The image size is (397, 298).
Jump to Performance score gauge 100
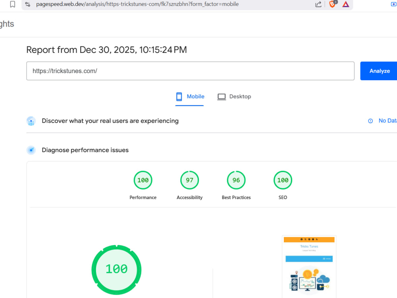(x=143, y=180)
